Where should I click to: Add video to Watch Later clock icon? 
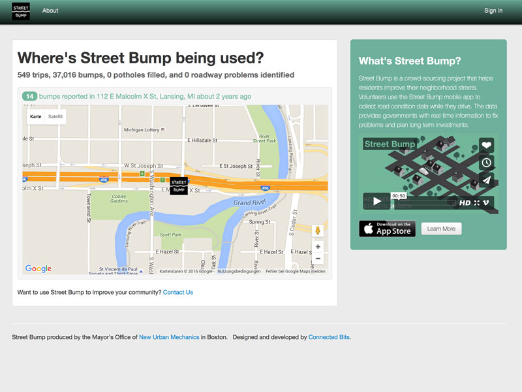[x=486, y=163]
